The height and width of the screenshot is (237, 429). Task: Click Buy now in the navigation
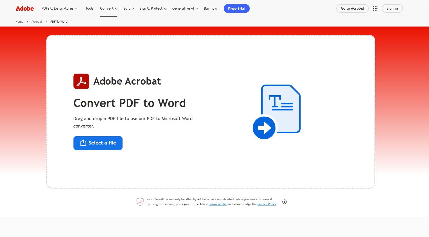(x=210, y=8)
